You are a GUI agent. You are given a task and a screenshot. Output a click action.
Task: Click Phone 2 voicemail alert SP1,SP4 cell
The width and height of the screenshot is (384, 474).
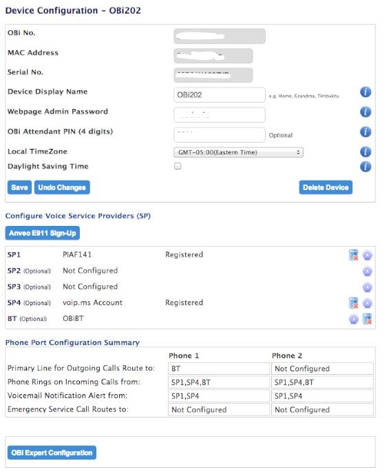click(323, 396)
